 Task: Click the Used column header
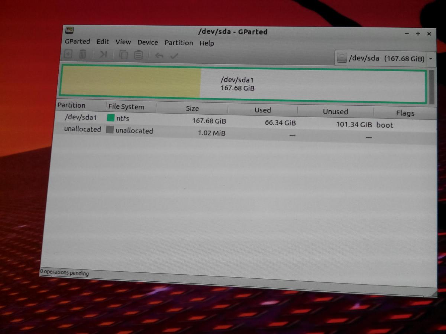coord(262,110)
